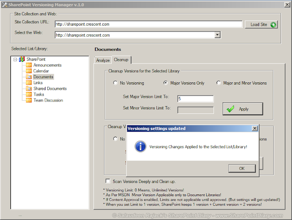
Task: Click OK in the versioning dialog
Action: pyautogui.click(x=242, y=168)
